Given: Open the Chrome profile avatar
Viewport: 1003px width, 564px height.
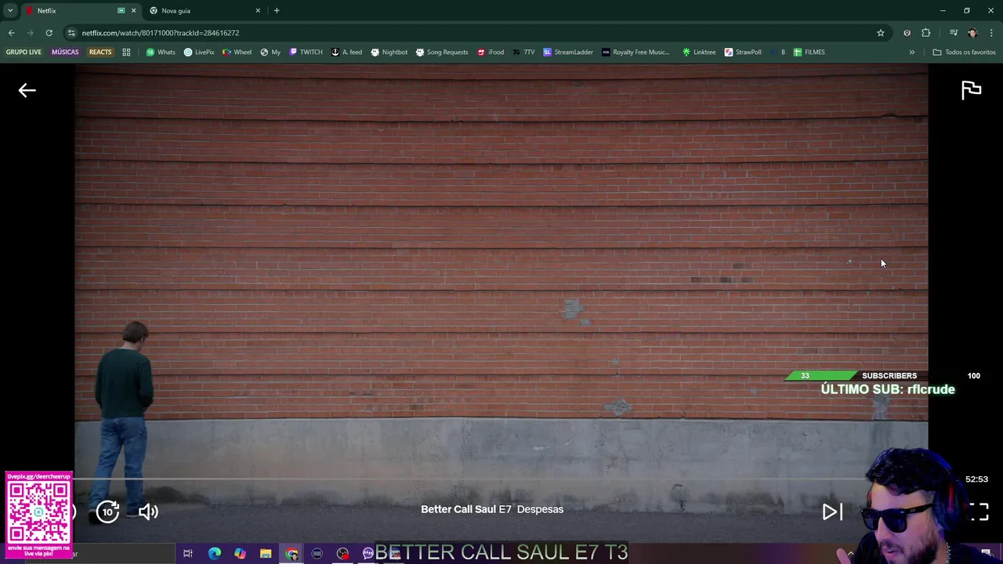Looking at the screenshot, I should tap(972, 33).
